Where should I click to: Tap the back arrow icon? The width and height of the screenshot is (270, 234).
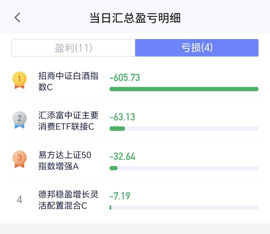(x=17, y=18)
